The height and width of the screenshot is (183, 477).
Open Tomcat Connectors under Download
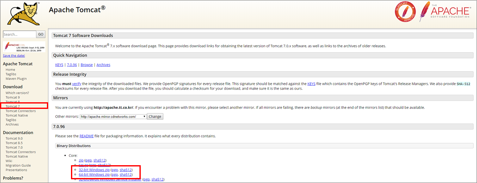pyautogui.click(x=20, y=111)
